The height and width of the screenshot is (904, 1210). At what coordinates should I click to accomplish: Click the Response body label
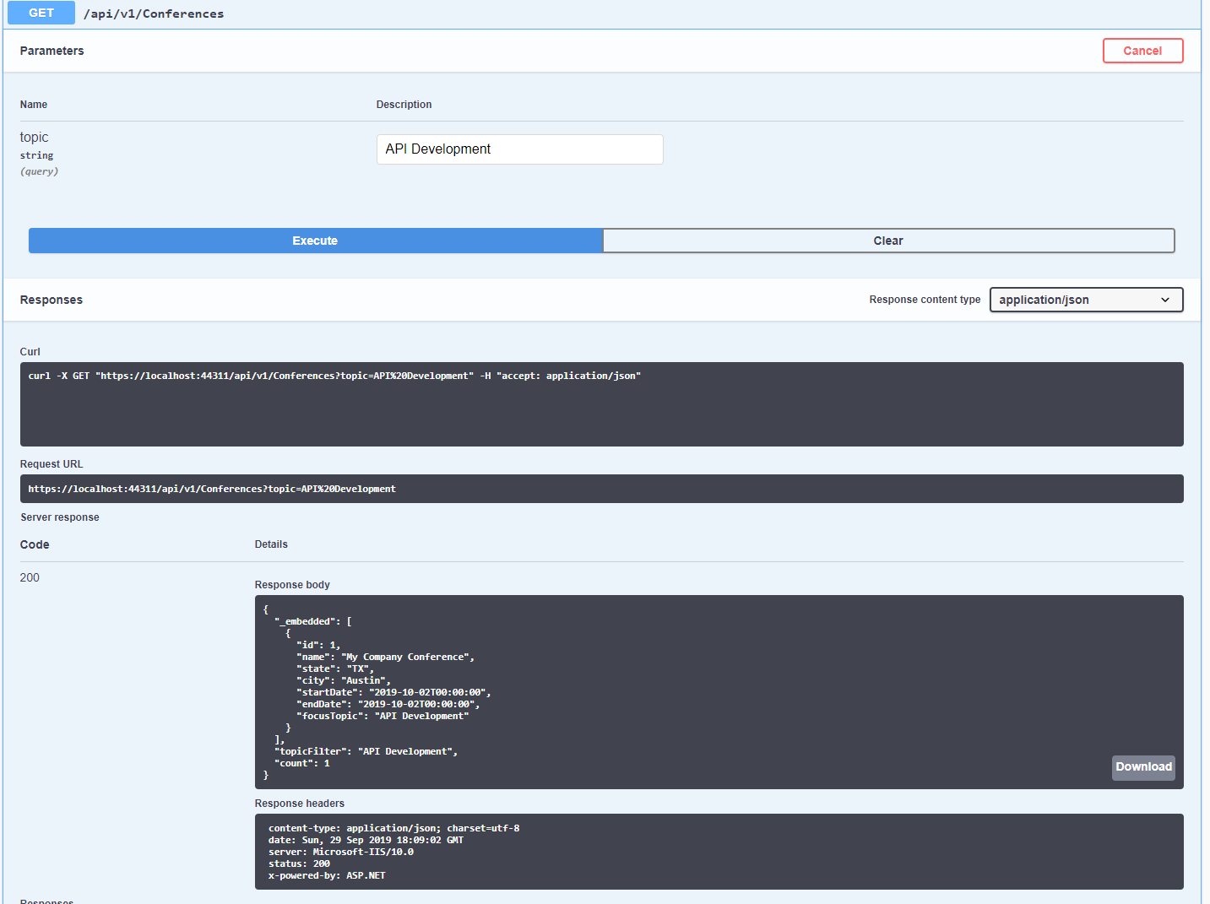292,585
